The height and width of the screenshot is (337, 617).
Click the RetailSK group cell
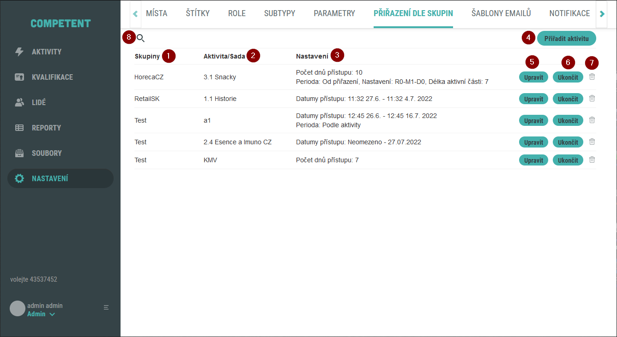pyautogui.click(x=147, y=99)
